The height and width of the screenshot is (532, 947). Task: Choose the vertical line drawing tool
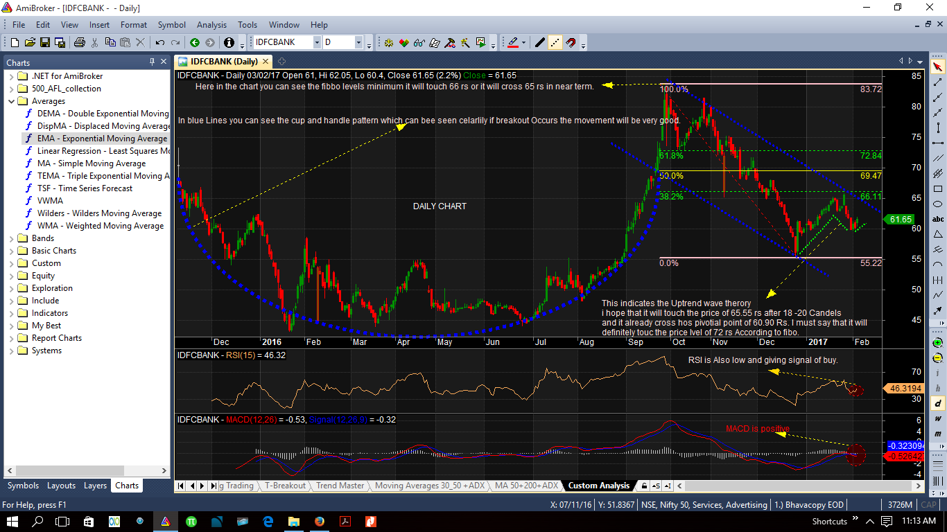pyautogui.click(x=938, y=128)
